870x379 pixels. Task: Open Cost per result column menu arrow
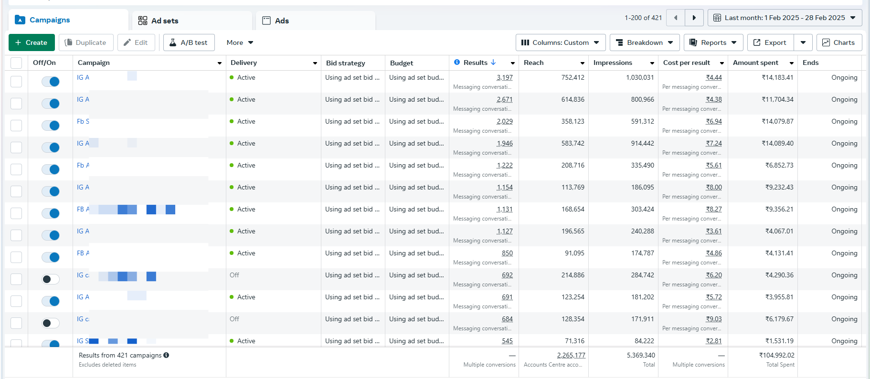point(722,63)
